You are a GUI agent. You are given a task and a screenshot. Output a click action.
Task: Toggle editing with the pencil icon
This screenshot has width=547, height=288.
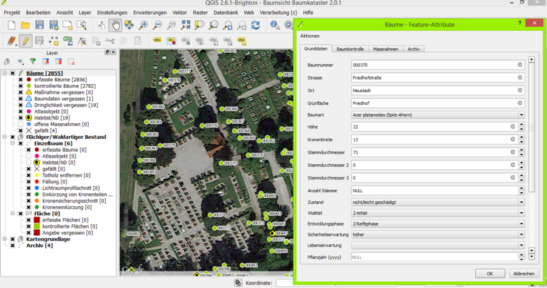coord(25,41)
